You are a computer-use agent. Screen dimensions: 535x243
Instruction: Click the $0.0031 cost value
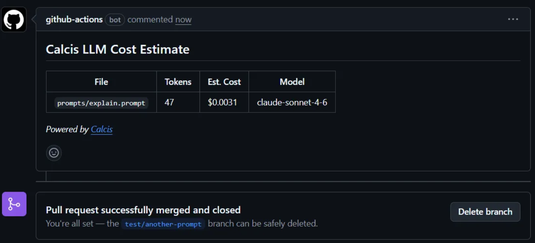point(222,102)
